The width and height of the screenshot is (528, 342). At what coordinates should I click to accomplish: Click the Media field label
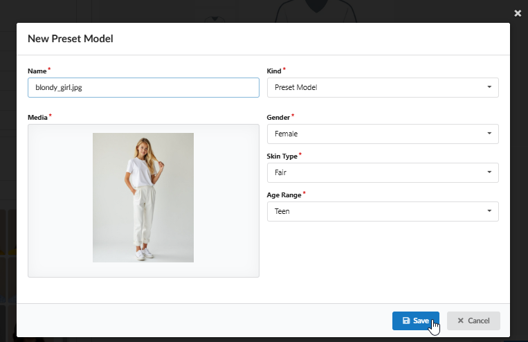37,117
